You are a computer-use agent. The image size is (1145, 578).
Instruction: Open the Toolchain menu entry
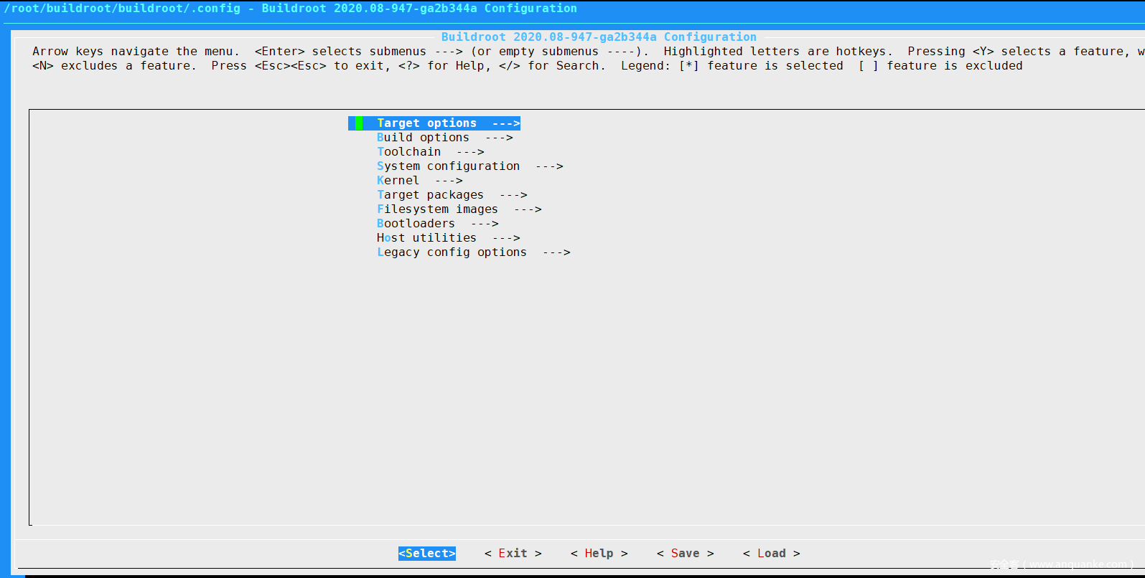[408, 152]
